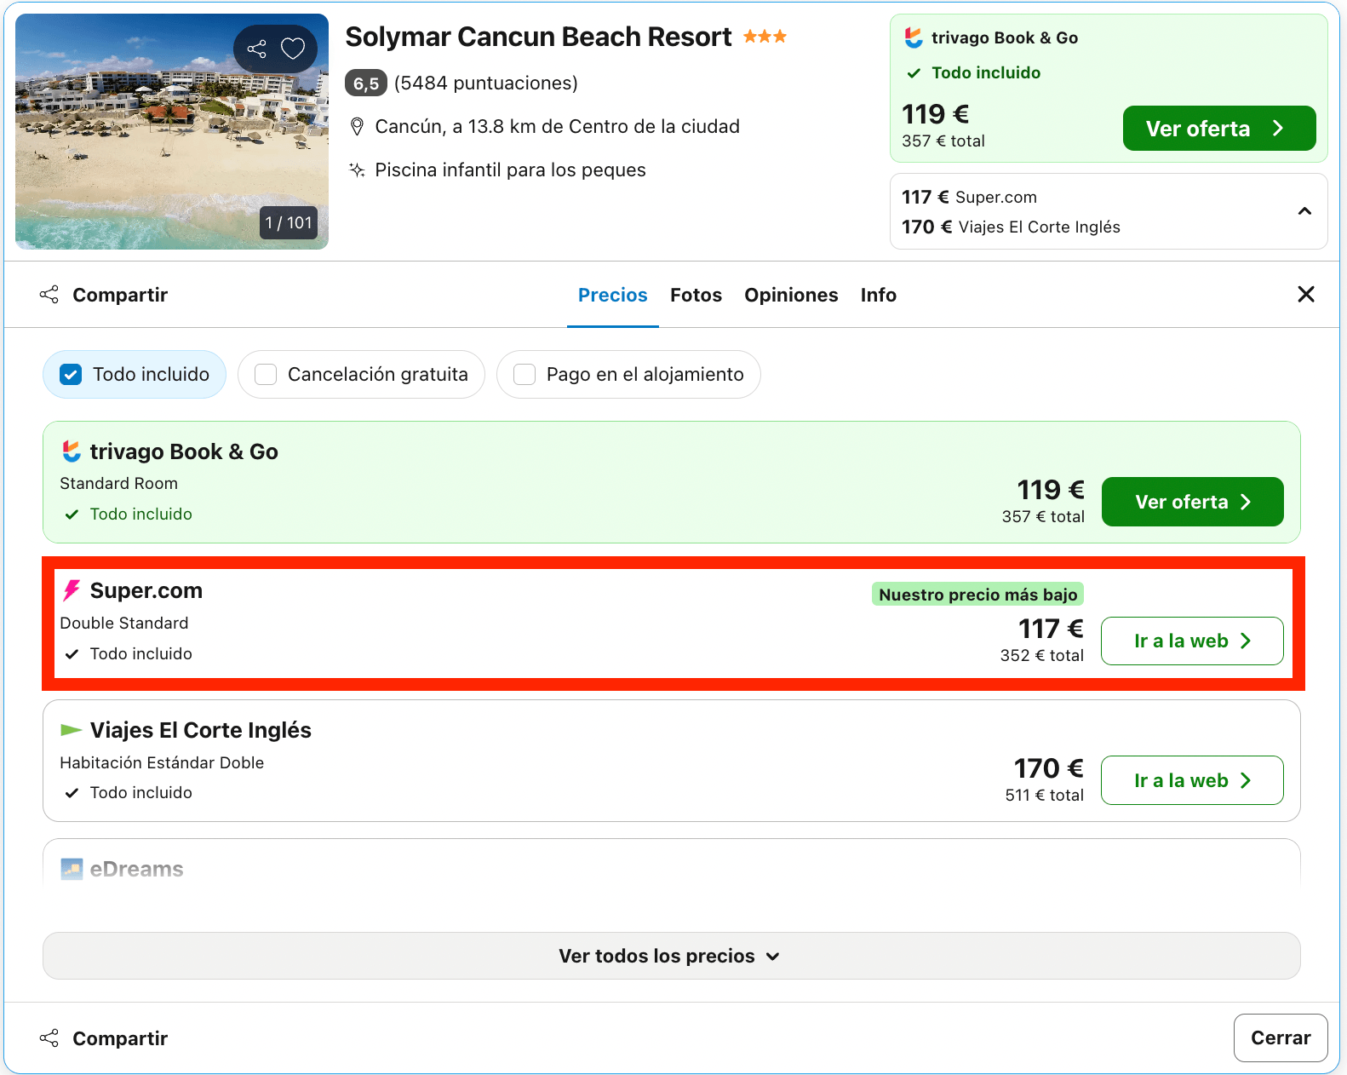Click the three-star hotel rating
The image size is (1347, 1075).
tap(765, 37)
